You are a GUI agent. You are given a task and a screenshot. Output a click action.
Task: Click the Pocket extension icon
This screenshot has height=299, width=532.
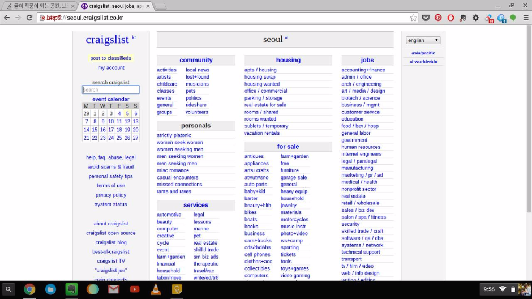[x=426, y=18]
